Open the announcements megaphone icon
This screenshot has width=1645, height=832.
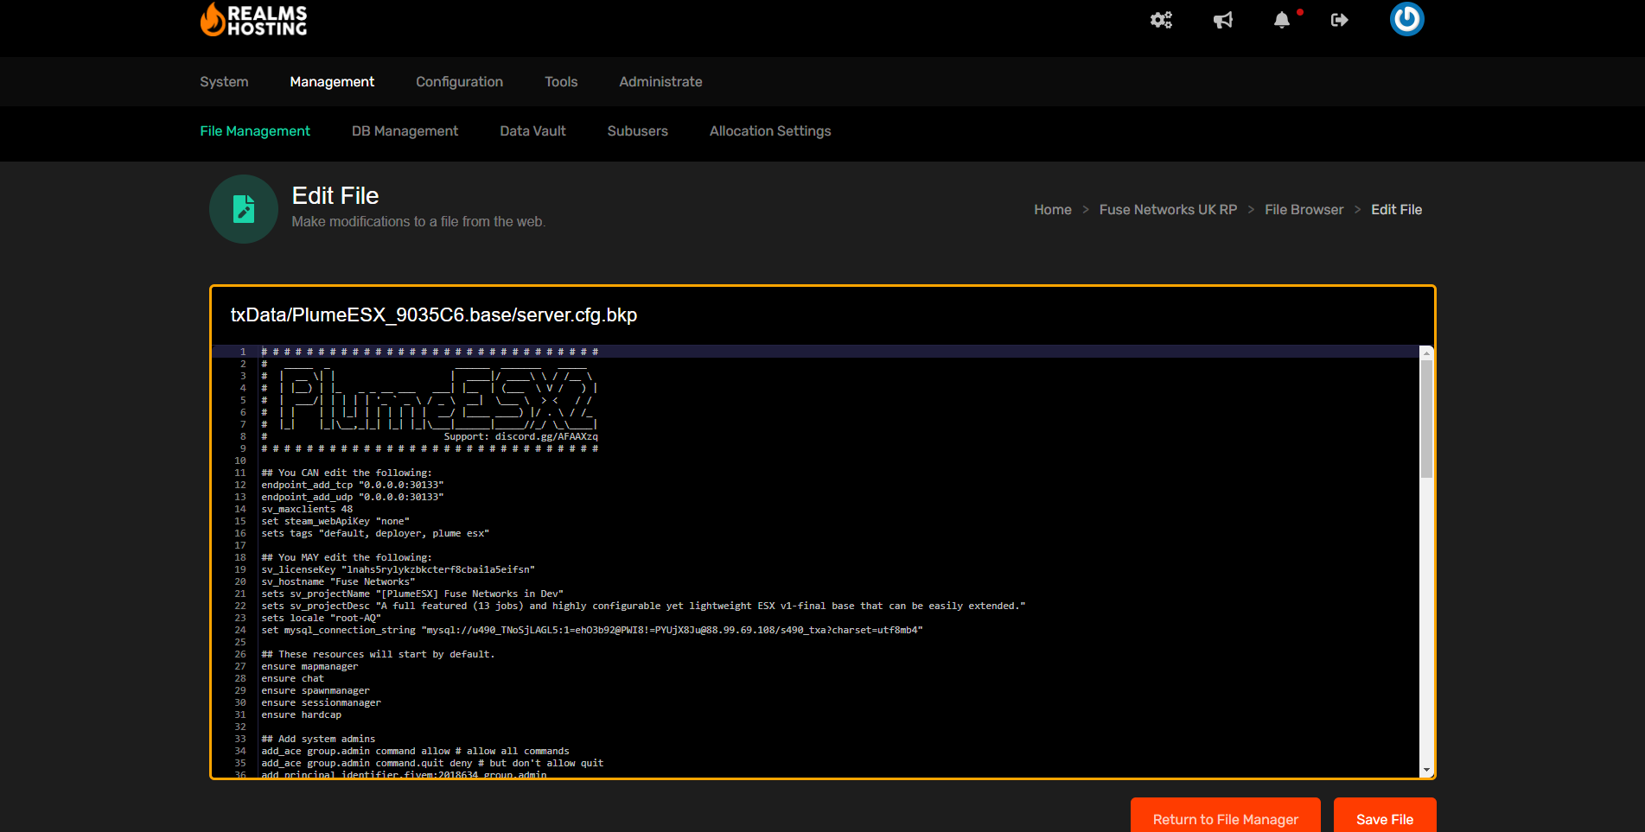coord(1223,20)
